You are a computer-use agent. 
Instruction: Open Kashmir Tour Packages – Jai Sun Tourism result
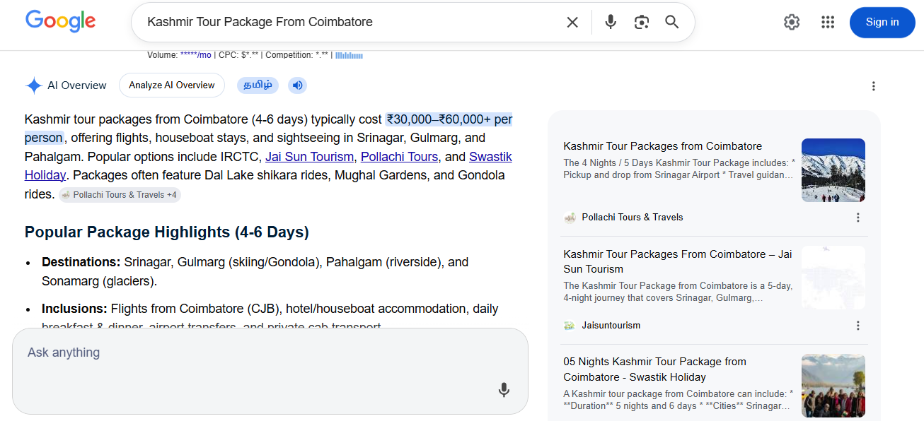tap(678, 261)
